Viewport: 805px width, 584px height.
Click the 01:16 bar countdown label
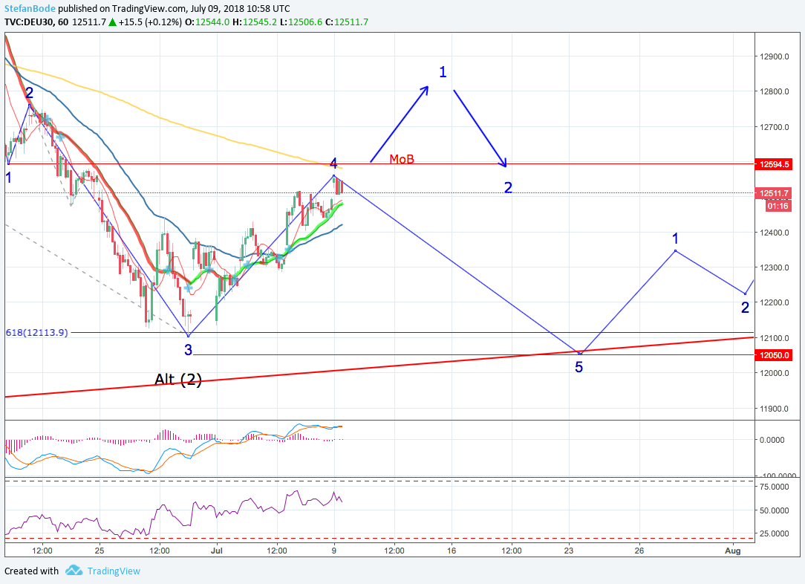coord(778,206)
